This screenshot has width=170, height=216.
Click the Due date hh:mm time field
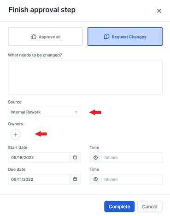tap(132, 179)
